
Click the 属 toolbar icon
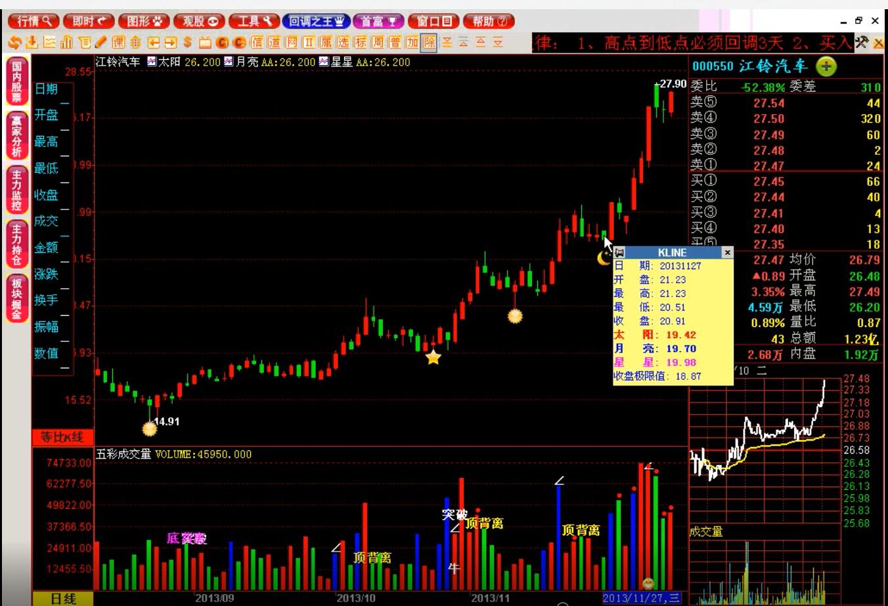click(326, 43)
